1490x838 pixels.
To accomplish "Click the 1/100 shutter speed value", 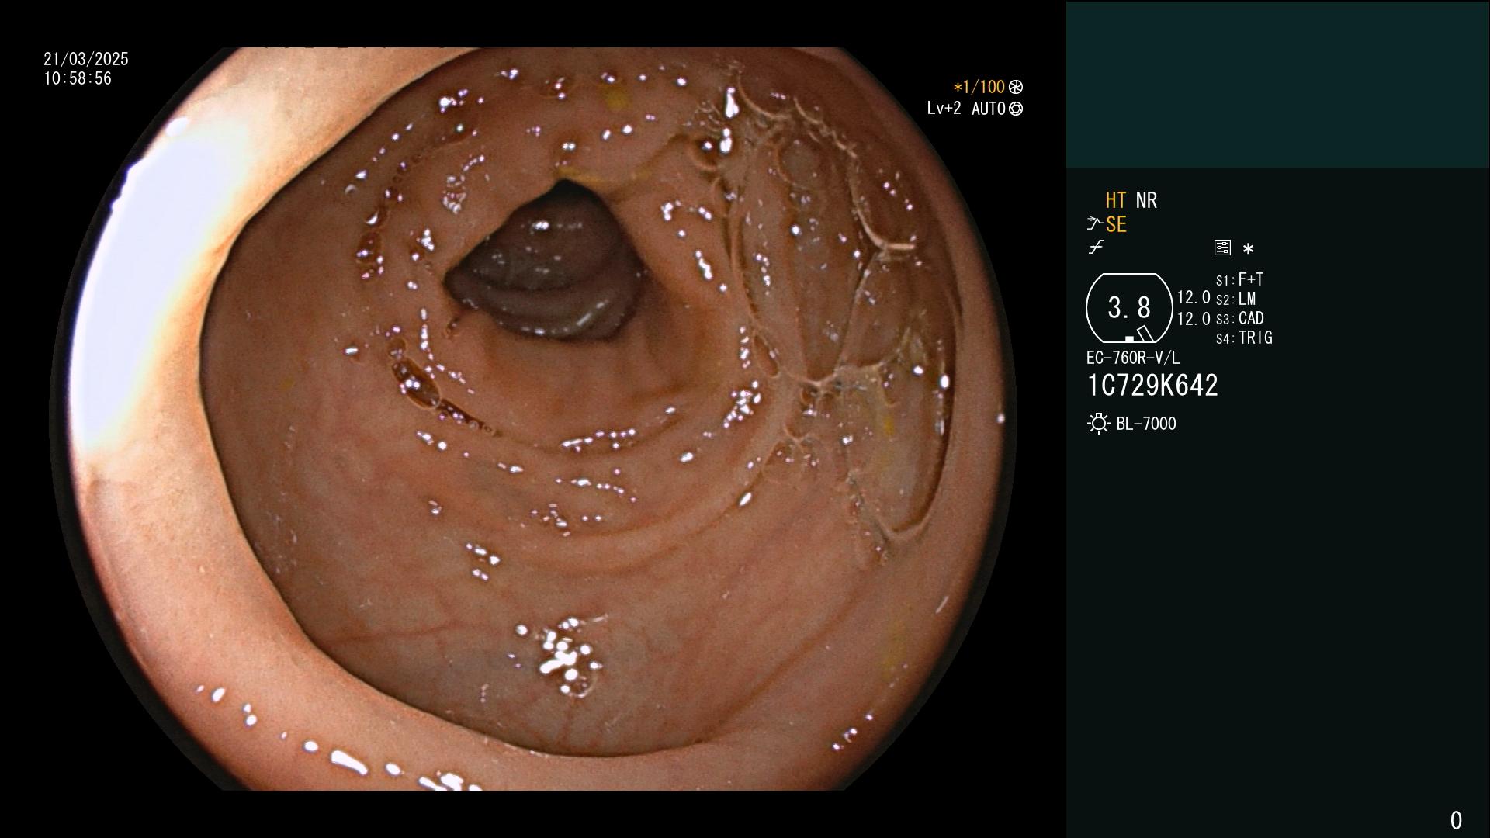I will [979, 87].
